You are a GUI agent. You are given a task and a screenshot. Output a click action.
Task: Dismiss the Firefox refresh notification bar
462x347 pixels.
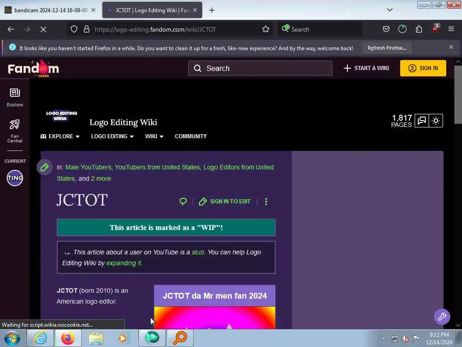pyautogui.click(x=451, y=47)
